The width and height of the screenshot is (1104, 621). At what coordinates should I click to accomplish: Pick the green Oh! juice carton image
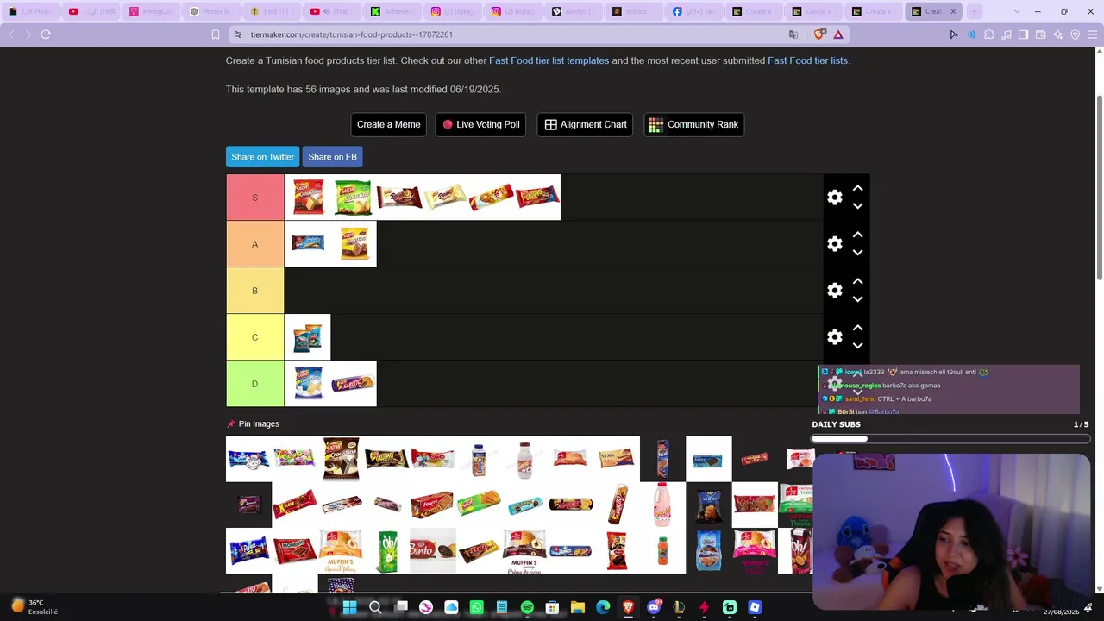click(x=386, y=551)
